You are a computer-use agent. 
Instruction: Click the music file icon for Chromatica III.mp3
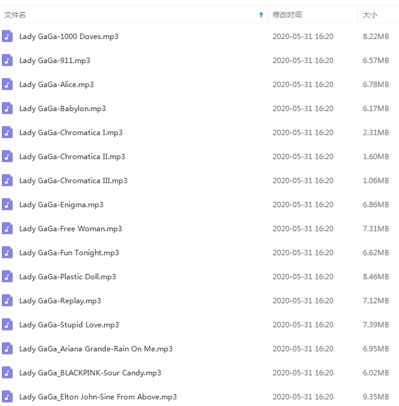click(x=7, y=180)
